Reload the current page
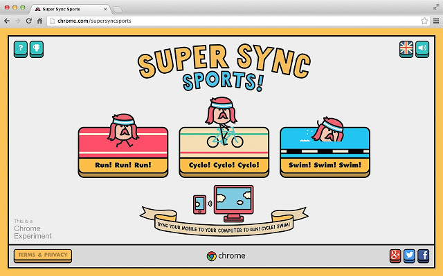443x276 pixels. (28, 21)
